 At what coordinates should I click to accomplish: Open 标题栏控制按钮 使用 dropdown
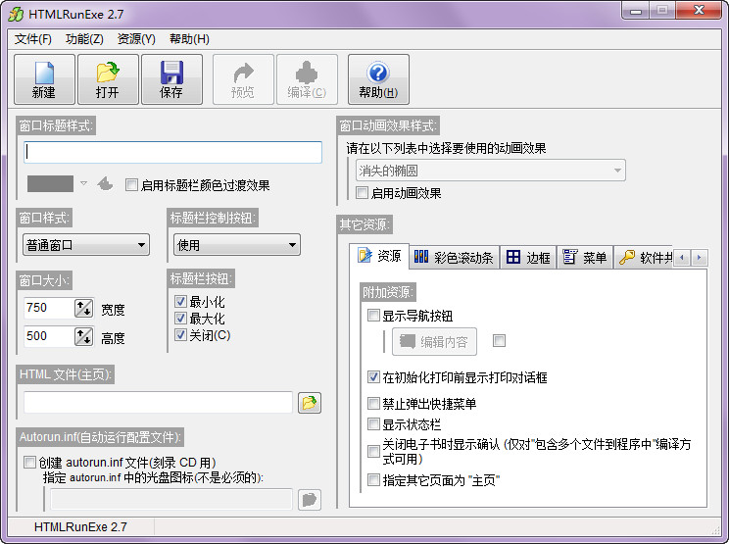click(237, 245)
